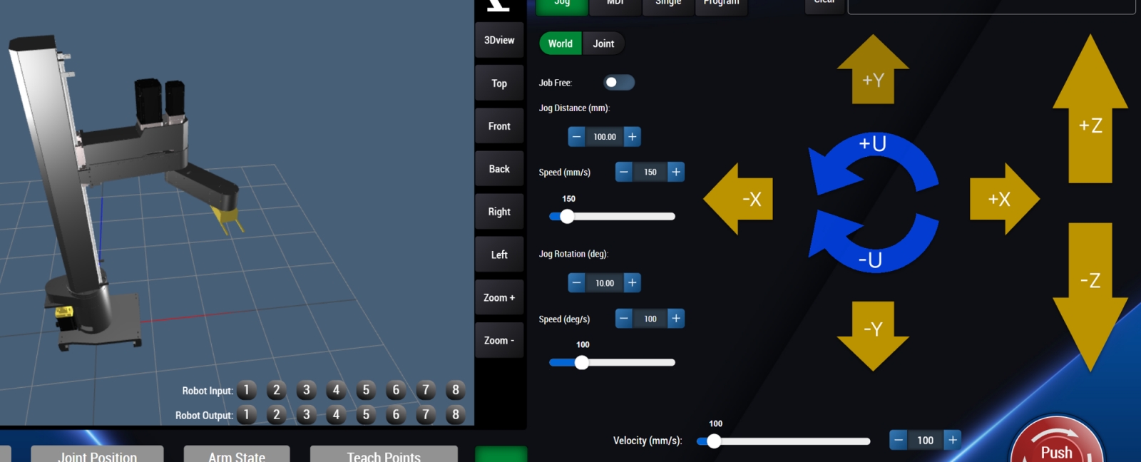Decrease Jog Distance with minus button
Image resolution: width=1141 pixels, height=462 pixels.
[576, 137]
